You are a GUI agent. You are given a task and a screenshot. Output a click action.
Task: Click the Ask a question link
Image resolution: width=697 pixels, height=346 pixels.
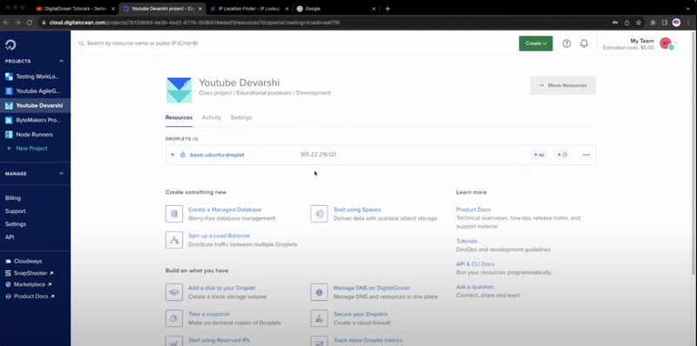pos(475,287)
